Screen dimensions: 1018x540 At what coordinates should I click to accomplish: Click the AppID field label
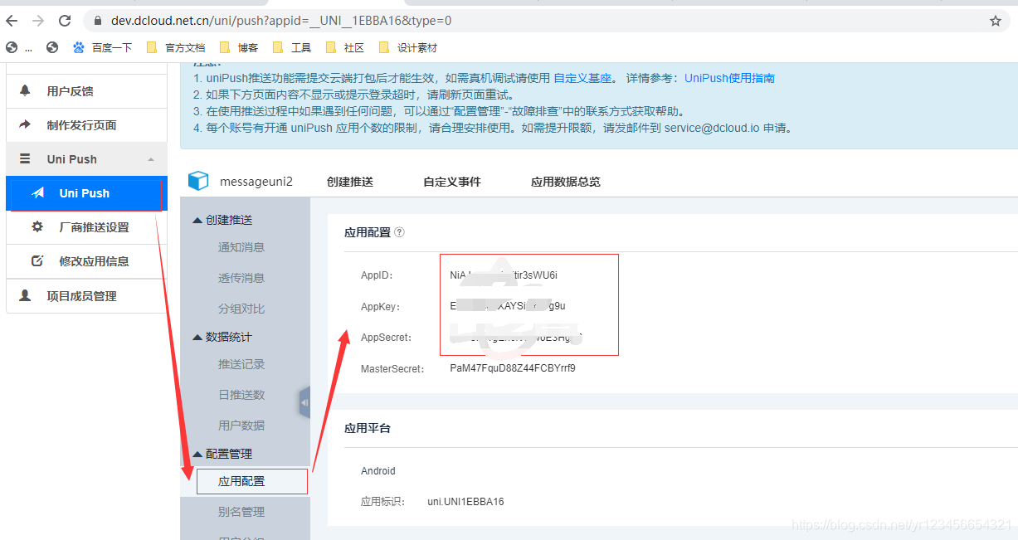point(377,275)
